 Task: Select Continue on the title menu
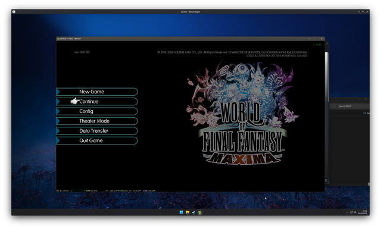[x=97, y=102]
